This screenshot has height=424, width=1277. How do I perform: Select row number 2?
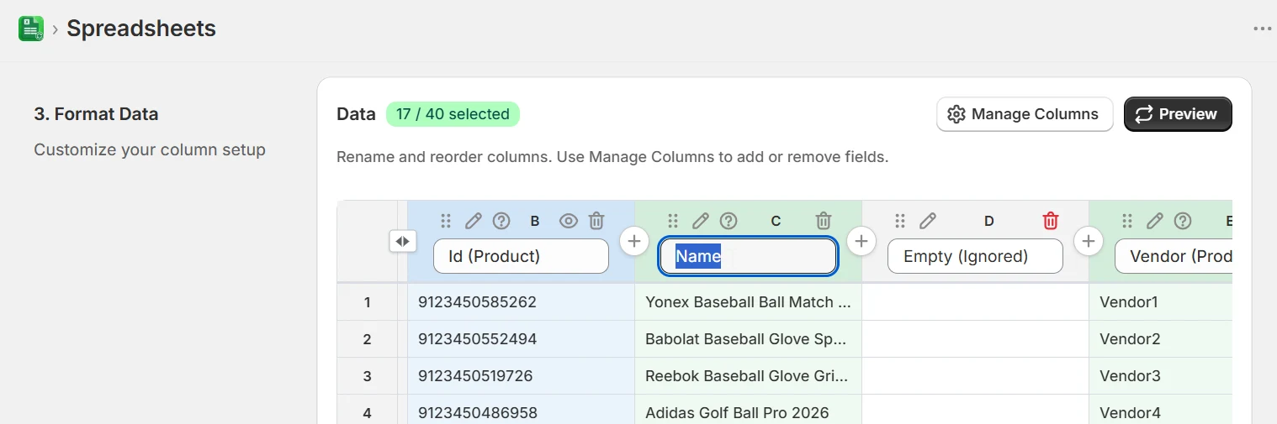pyautogui.click(x=367, y=339)
